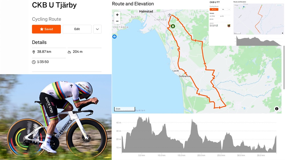Zoom out on the route map

point(117,21)
